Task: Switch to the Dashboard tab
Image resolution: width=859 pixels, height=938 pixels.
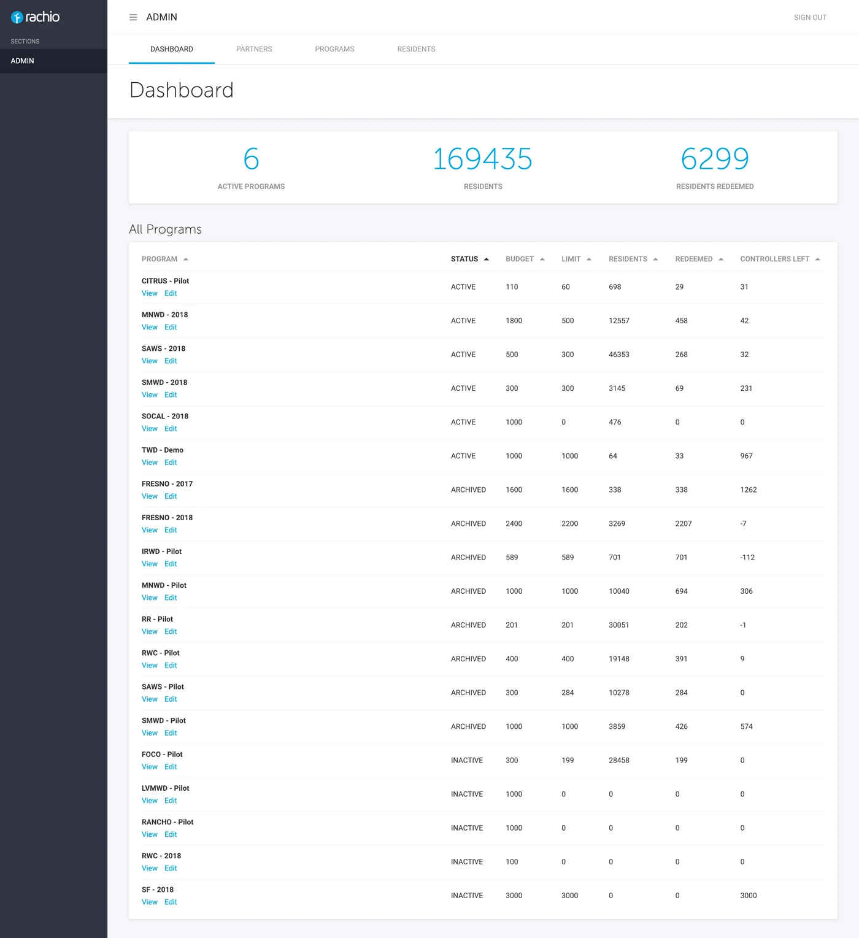Action: tap(172, 49)
